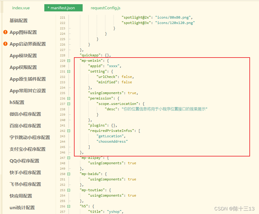Open 微信小程序配置 section

click(x=25, y=114)
